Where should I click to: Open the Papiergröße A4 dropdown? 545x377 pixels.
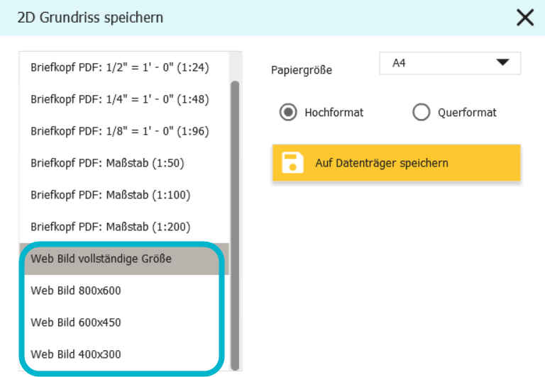tap(450, 63)
